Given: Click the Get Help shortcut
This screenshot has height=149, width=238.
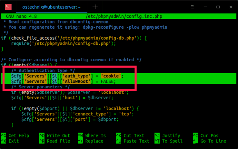Looking at the screenshot, I should [19, 135].
